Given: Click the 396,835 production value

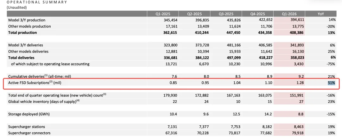Looking at the screenshot, I should (202, 20).
